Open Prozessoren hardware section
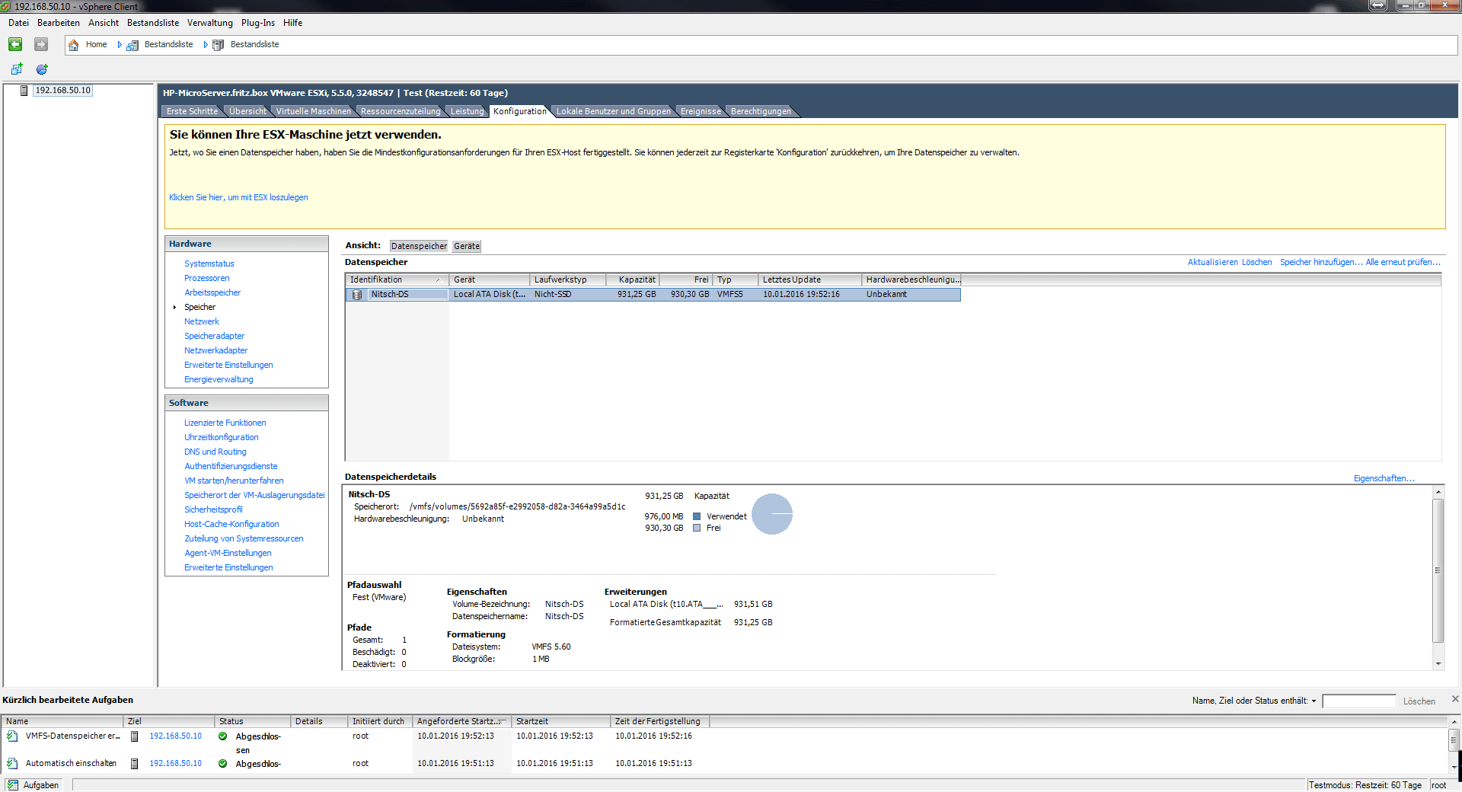Screen dimensions: 1462x792 pyautogui.click(x=207, y=278)
